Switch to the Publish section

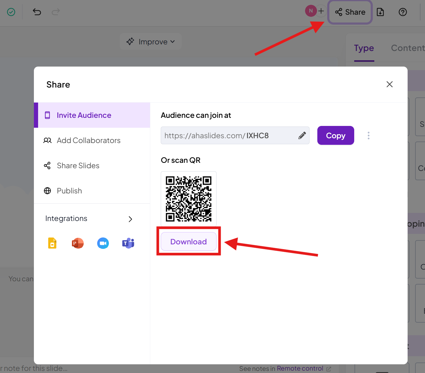point(69,191)
